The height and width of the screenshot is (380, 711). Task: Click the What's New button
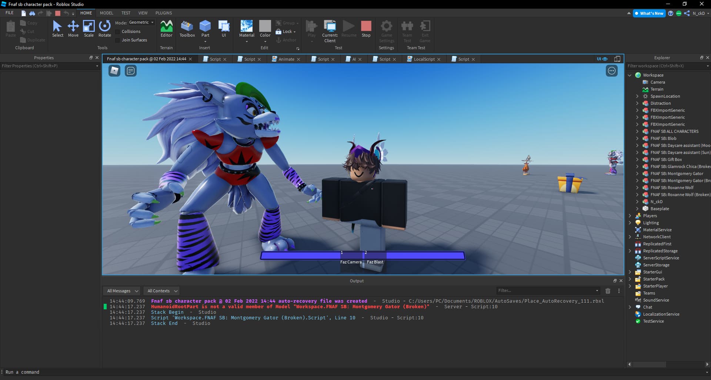point(649,13)
